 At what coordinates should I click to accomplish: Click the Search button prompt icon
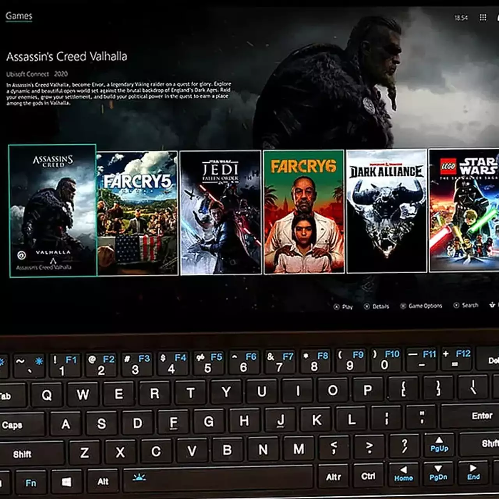(x=456, y=305)
